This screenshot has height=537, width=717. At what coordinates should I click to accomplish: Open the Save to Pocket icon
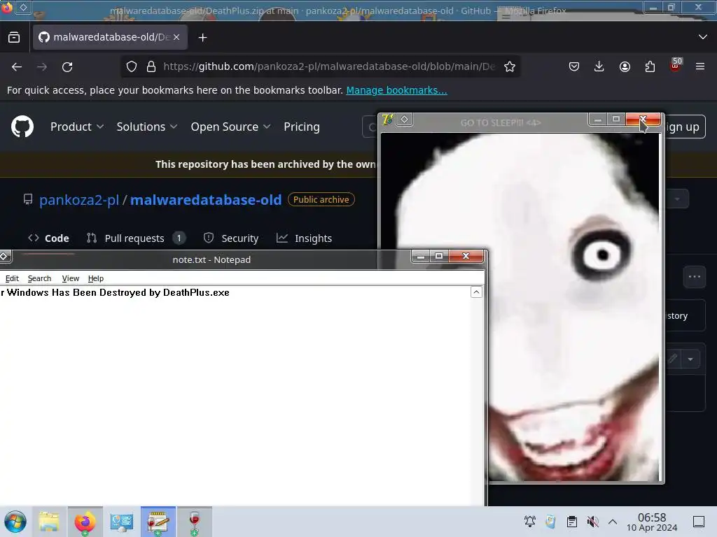pos(574,66)
